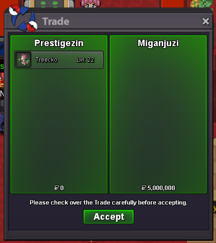Select the Prestigezin player name header

coord(59,43)
